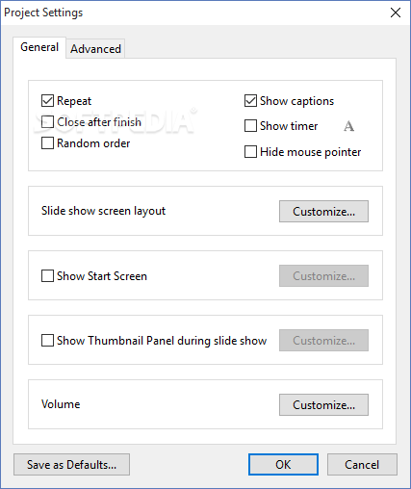Screen dimensions: 411x489
Task: Dismiss the dialog with Cancel
Action: [362, 465]
